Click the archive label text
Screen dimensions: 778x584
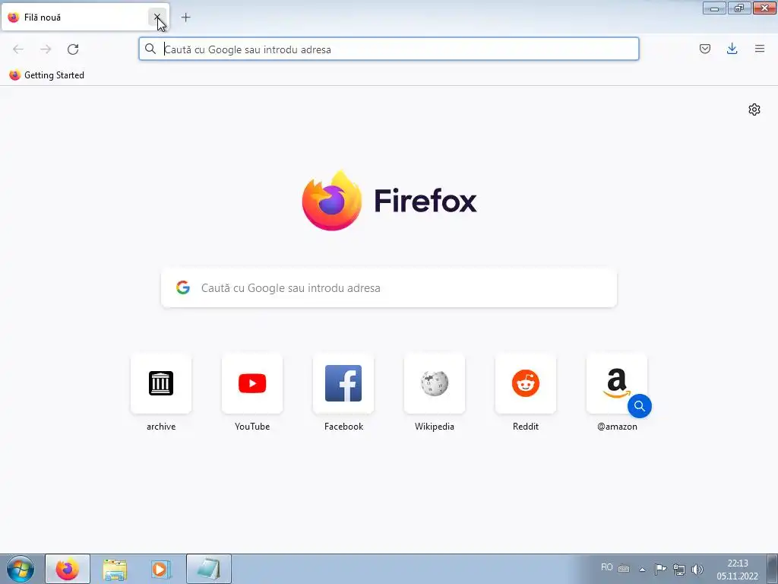pos(161,427)
